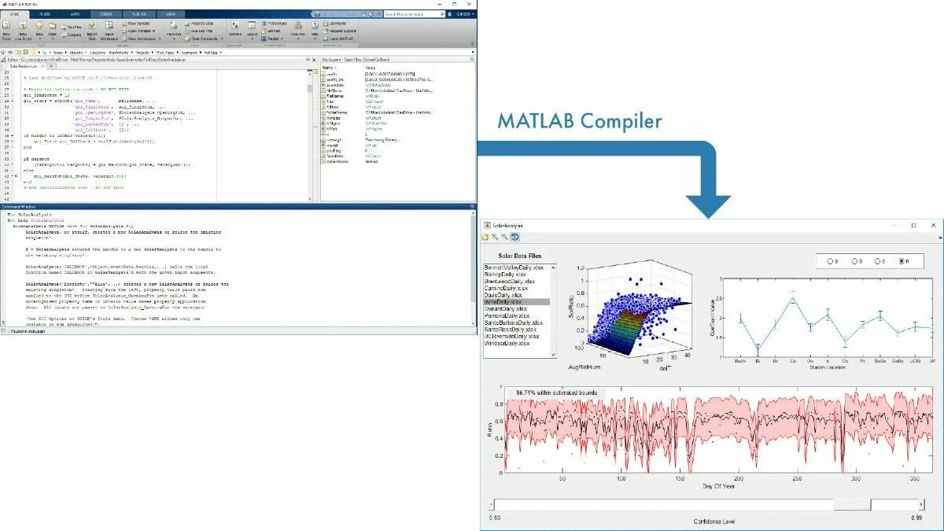Expand the Open Variable dropdown
This screenshot has width=944, height=531.
pos(153,30)
